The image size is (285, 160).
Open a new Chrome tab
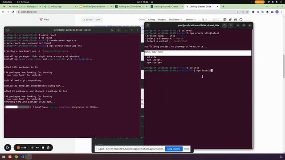click(x=223, y=7)
